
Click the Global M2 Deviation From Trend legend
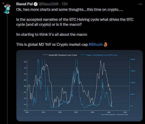coord(63,55)
